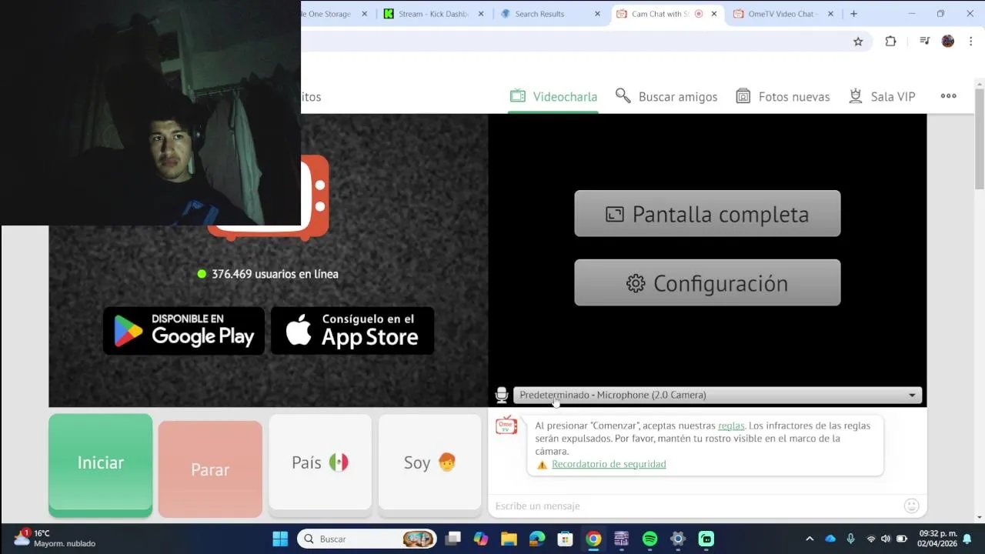Open the reglas link
The height and width of the screenshot is (554, 985).
coord(731,426)
